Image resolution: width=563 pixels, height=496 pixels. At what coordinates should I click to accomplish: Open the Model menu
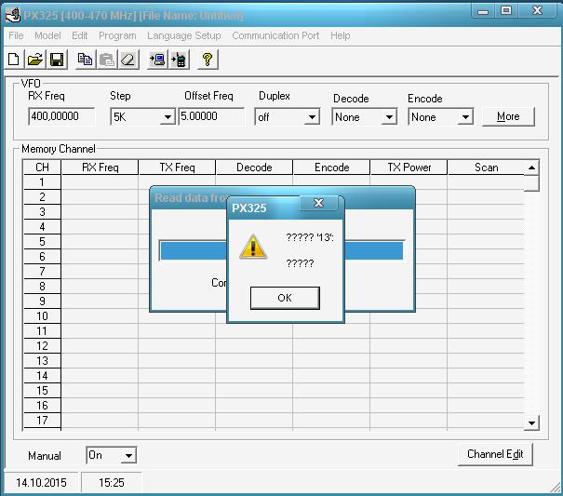click(x=47, y=35)
